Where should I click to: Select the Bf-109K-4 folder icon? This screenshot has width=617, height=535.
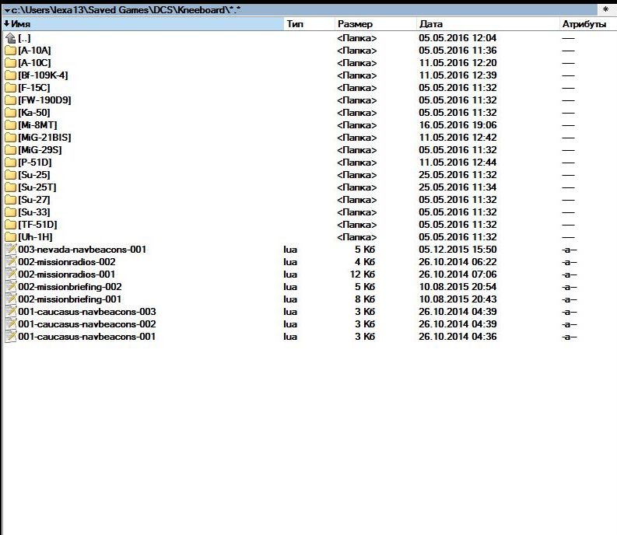tap(11, 75)
